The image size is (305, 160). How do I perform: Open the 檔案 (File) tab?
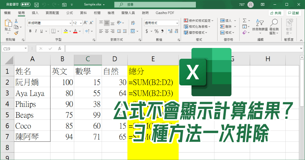[7, 13]
